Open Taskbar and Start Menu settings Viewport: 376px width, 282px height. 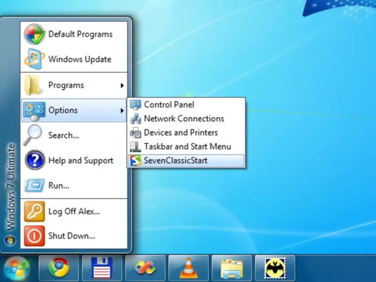click(x=186, y=147)
